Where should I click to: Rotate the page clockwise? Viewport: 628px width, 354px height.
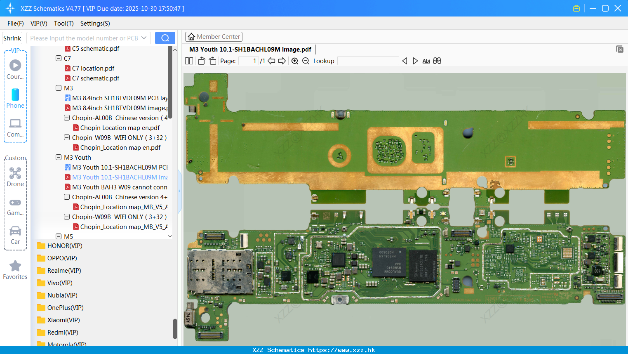tap(212, 61)
